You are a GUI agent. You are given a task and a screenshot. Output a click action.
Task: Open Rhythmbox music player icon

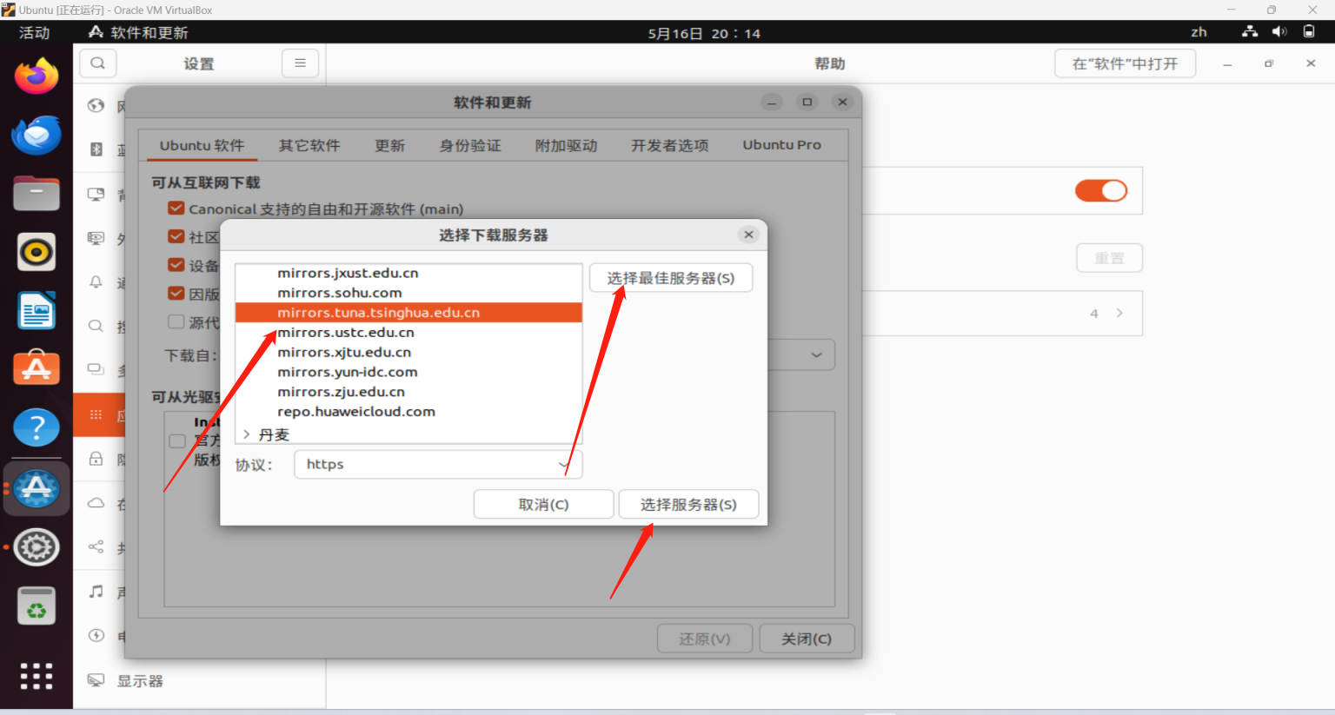(37, 253)
